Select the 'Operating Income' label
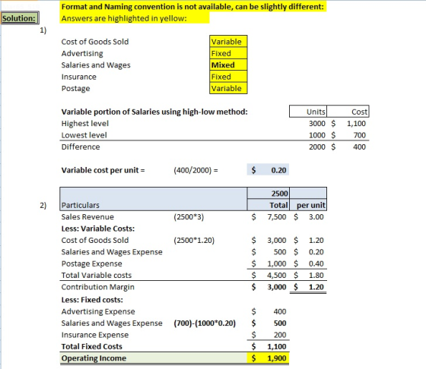 pos(94,358)
